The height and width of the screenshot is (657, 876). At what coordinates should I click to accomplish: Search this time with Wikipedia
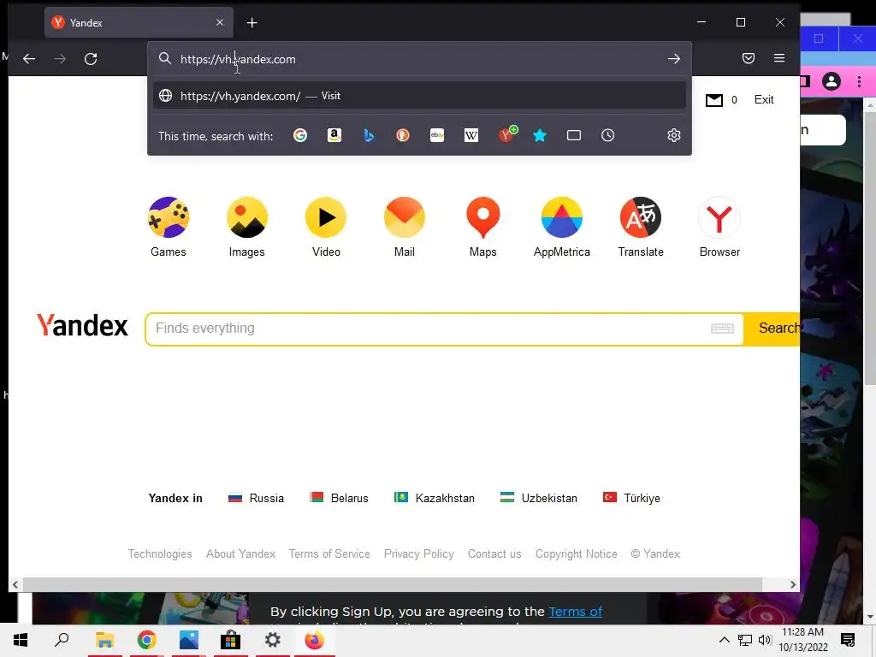point(471,135)
